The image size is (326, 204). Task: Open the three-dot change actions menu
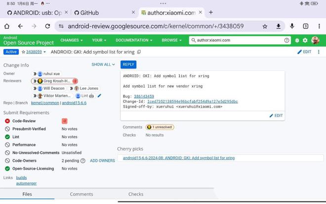coord(319,52)
